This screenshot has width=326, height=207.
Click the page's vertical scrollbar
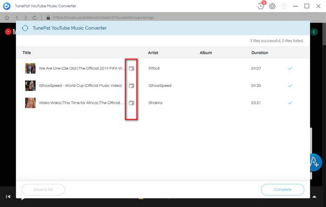click(x=324, y=33)
